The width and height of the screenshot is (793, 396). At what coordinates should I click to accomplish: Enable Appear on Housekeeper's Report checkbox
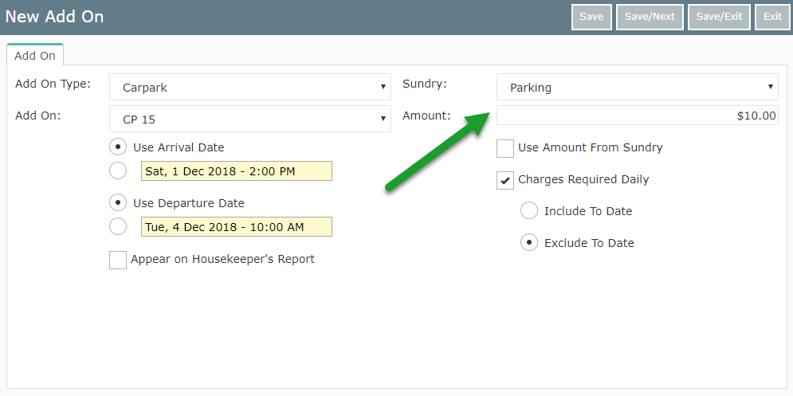pyautogui.click(x=118, y=261)
